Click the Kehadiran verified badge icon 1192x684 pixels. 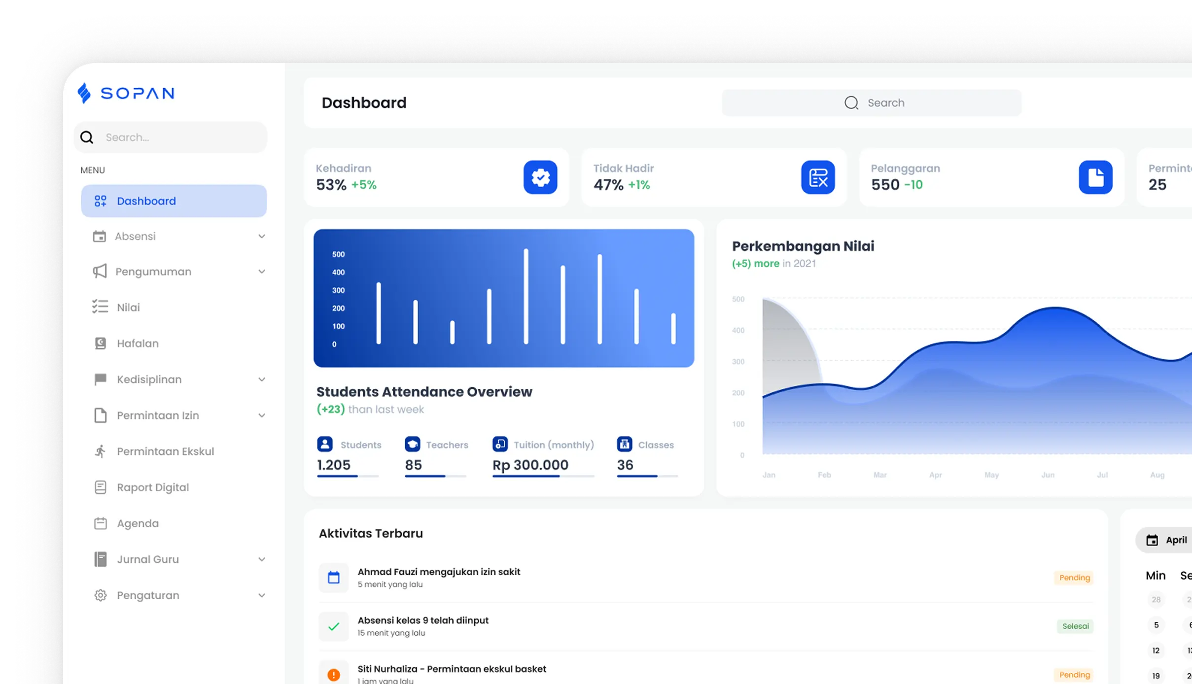click(540, 177)
